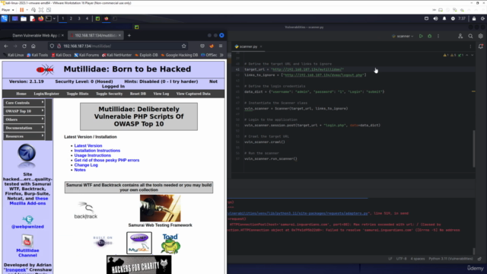Viewport: 487px width, 274px height.
Task: Open volume control in Kali tray
Action: tap(435, 18)
